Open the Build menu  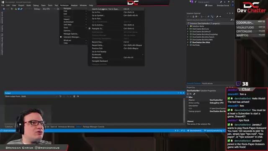pos(28,5)
